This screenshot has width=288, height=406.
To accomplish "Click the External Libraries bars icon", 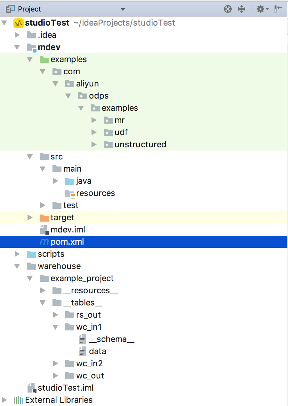I will coord(19,400).
